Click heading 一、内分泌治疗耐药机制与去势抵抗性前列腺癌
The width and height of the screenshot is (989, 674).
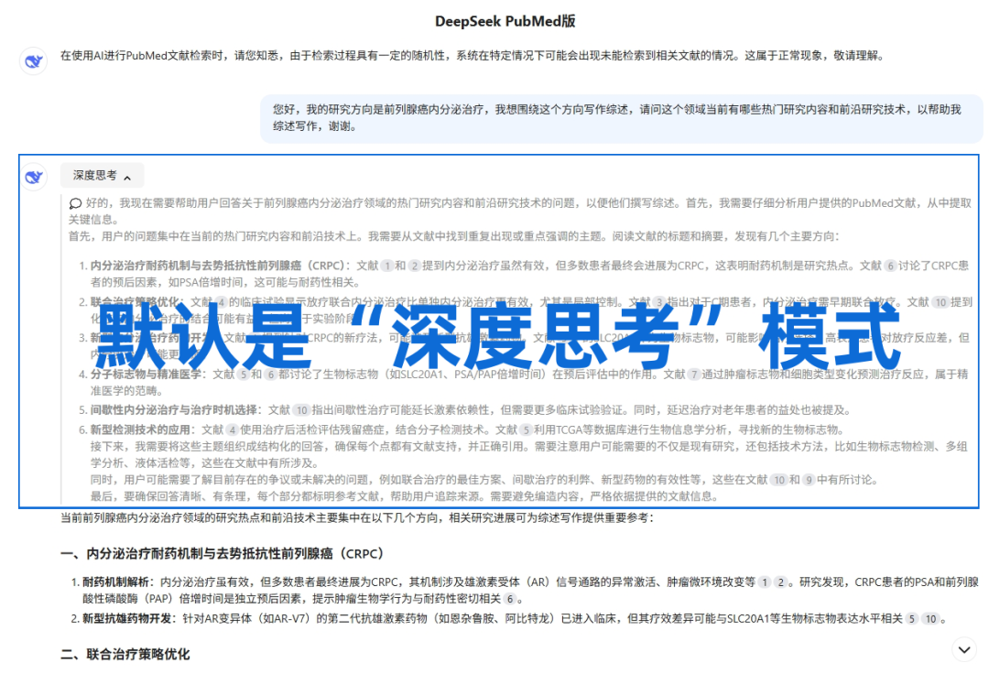point(222,553)
